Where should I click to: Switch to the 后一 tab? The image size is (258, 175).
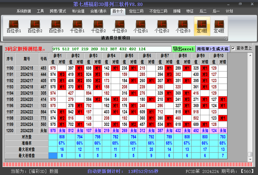point(216,11)
